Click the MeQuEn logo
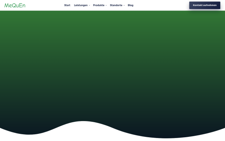225x141 pixels. tap(15, 6)
